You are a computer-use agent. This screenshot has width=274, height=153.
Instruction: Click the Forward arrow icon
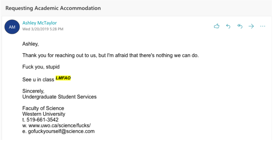[x=251, y=26]
